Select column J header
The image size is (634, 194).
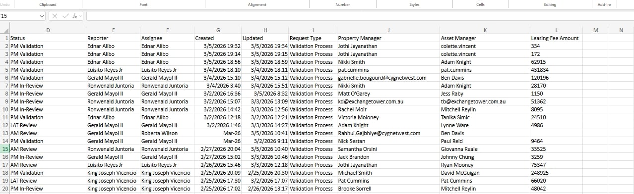pos(388,31)
